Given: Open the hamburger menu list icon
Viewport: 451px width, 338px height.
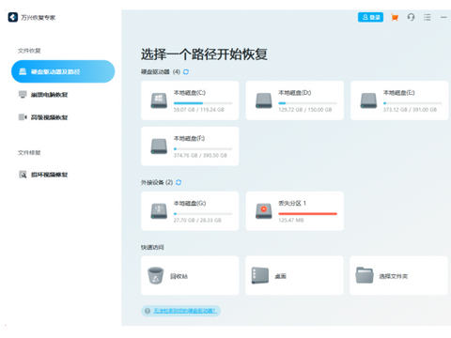Looking at the screenshot, I should click(428, 17).
